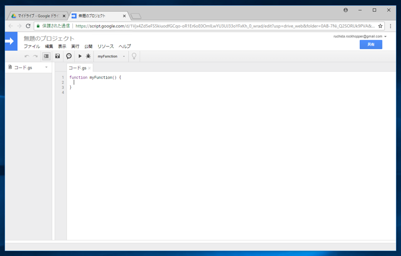401x256 pixels.
Task: Switch to the マイドライブ Google Drive tab
Action: [38, 16]
